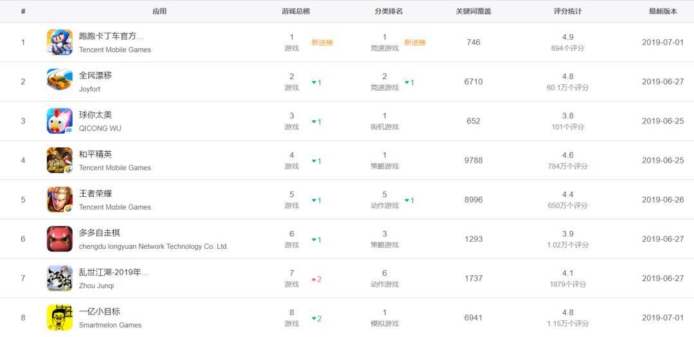
Task: Select the 最新版本 column header
Action: pos(663,12)
